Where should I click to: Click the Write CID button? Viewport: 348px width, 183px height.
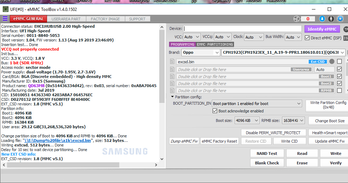tap(289, 141)
